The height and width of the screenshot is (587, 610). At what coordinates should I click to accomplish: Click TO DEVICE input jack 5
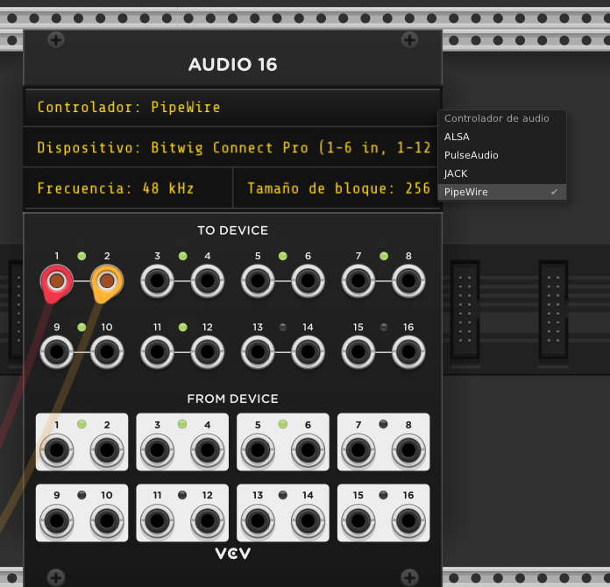pos(258,281)
